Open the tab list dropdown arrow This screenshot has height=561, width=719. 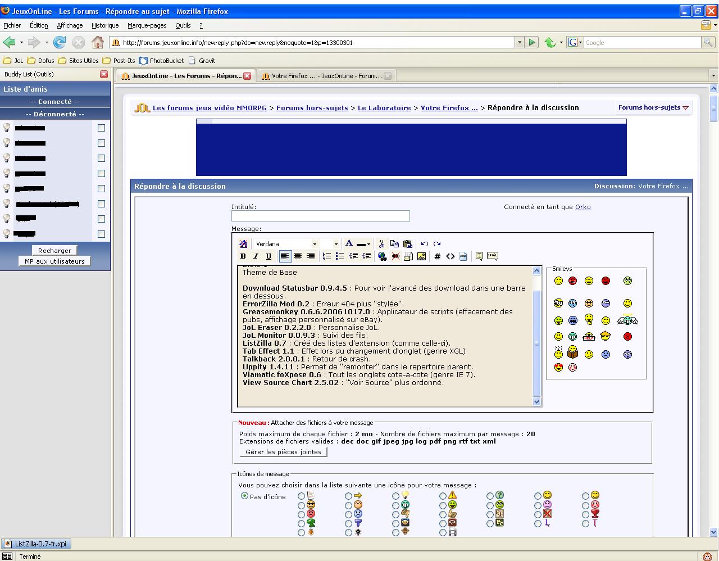point(713,75)
